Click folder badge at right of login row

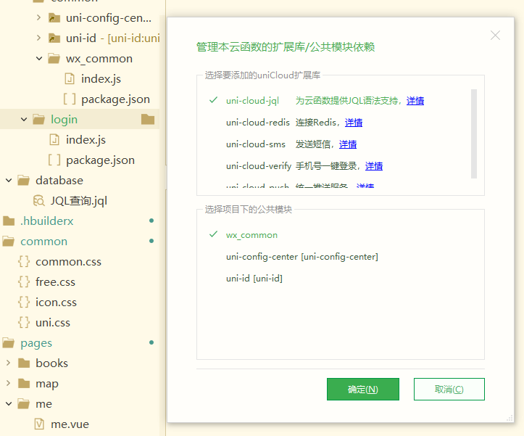point(148,119)
